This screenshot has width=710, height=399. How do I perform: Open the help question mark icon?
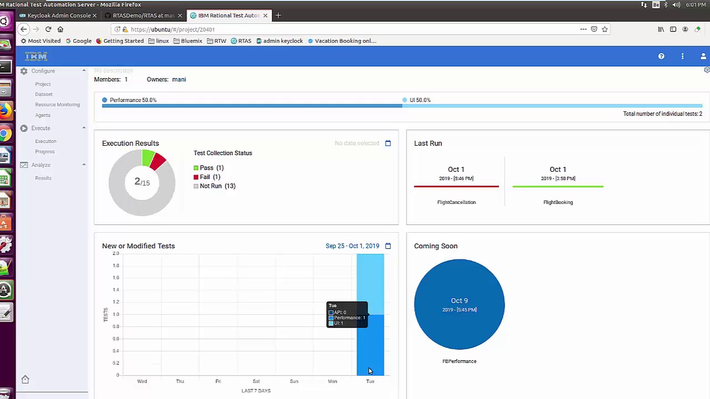661,56
